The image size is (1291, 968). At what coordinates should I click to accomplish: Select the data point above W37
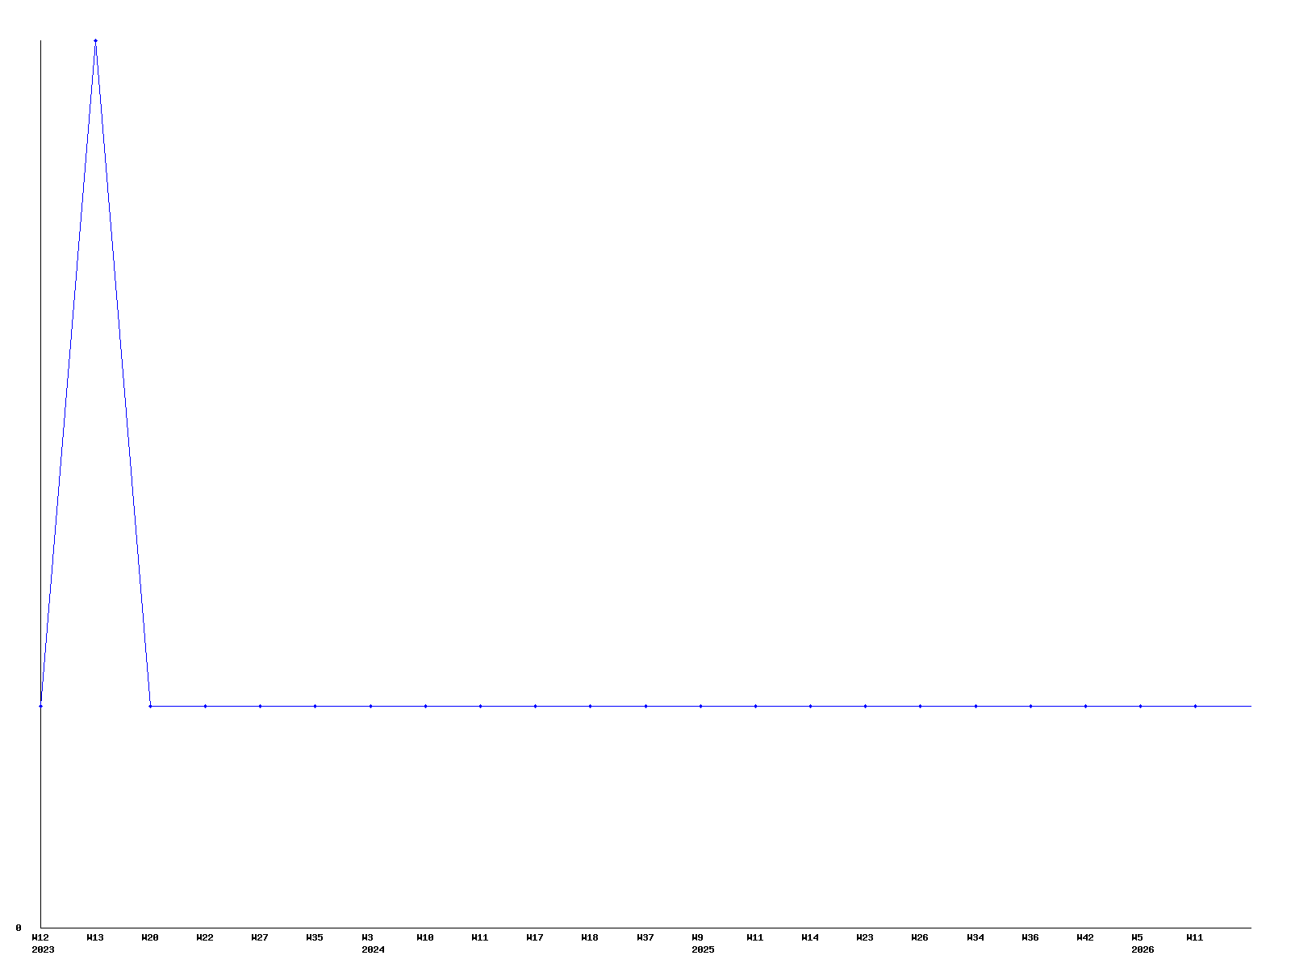click(x=645, y=706)
